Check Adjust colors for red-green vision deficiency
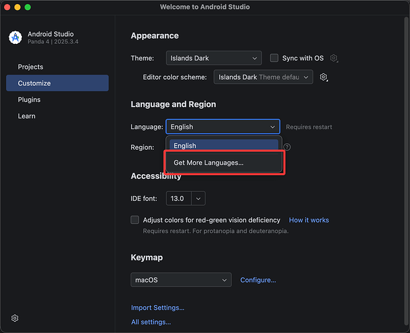 click(135, 220)
